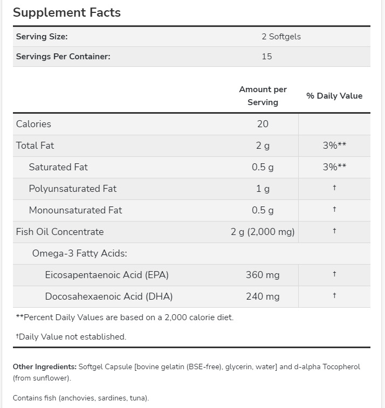385x408 pixels.
Task: Click the Total Fat 3% daily value
Action: (x=334, y=146)
